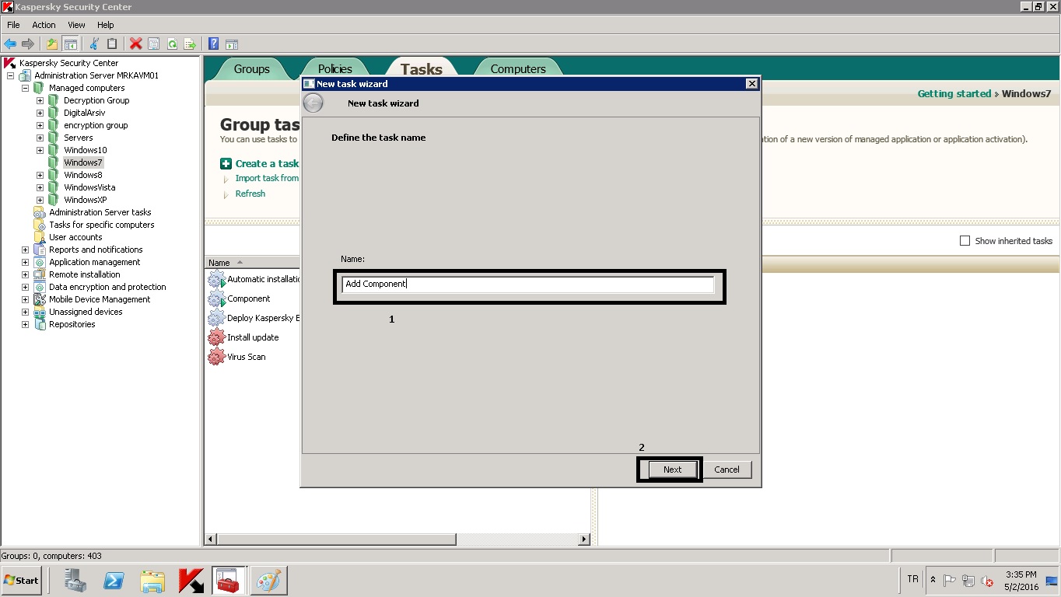Screen dimensions: 1061x597
Task: Click the scissors Cut toolbar icon
Action: tap(95, 44)
